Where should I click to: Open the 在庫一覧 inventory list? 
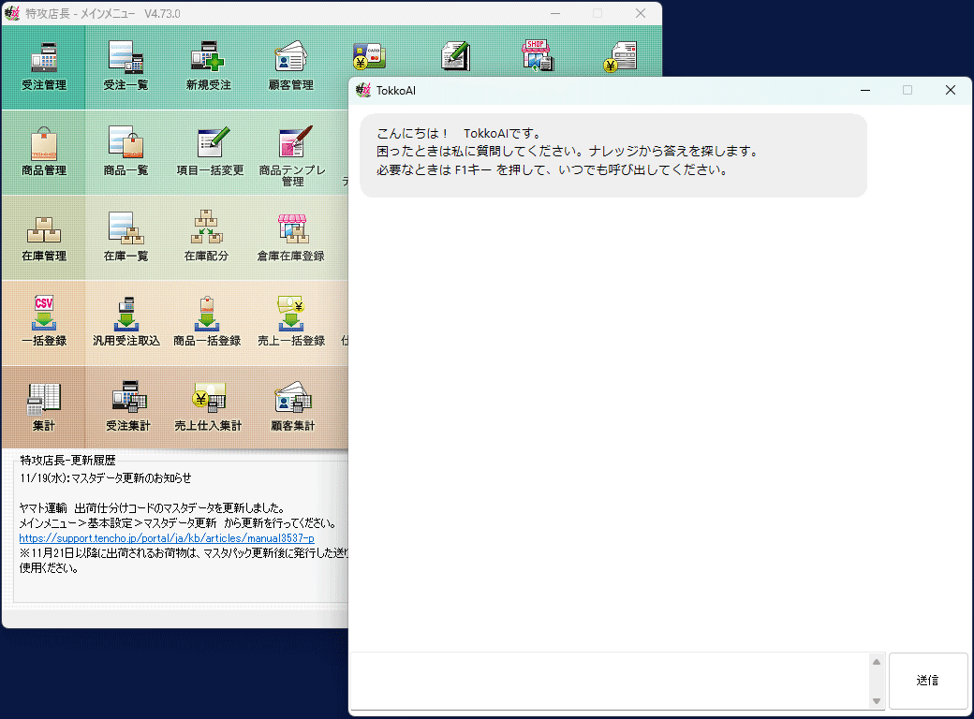(x=125, y=236)
